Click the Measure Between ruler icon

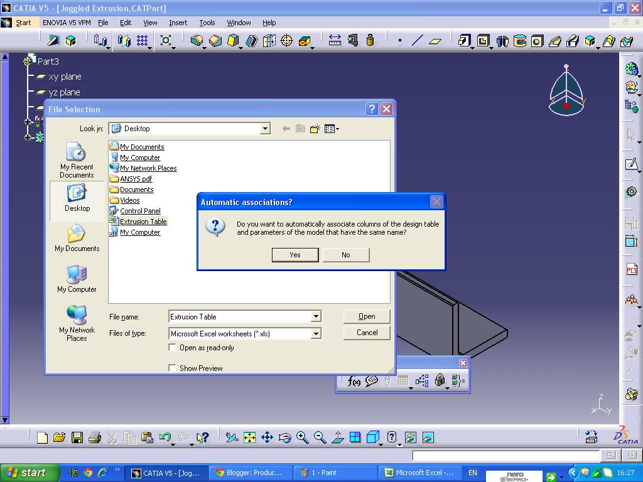point(335,40)
